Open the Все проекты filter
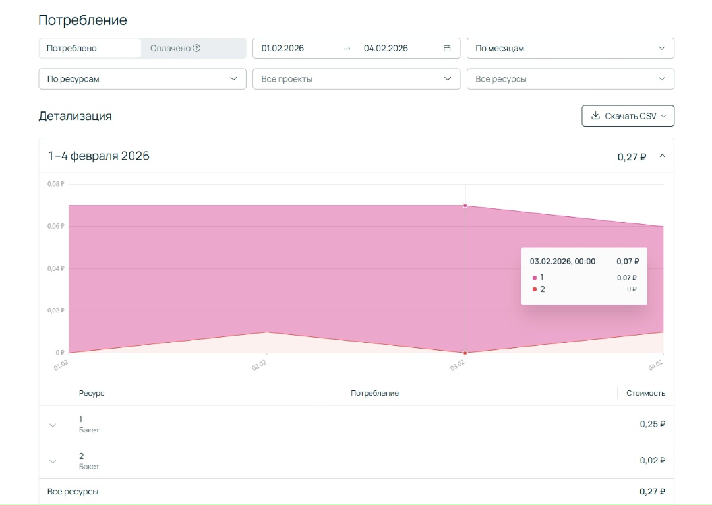The image size is (712, 505). 356,79
